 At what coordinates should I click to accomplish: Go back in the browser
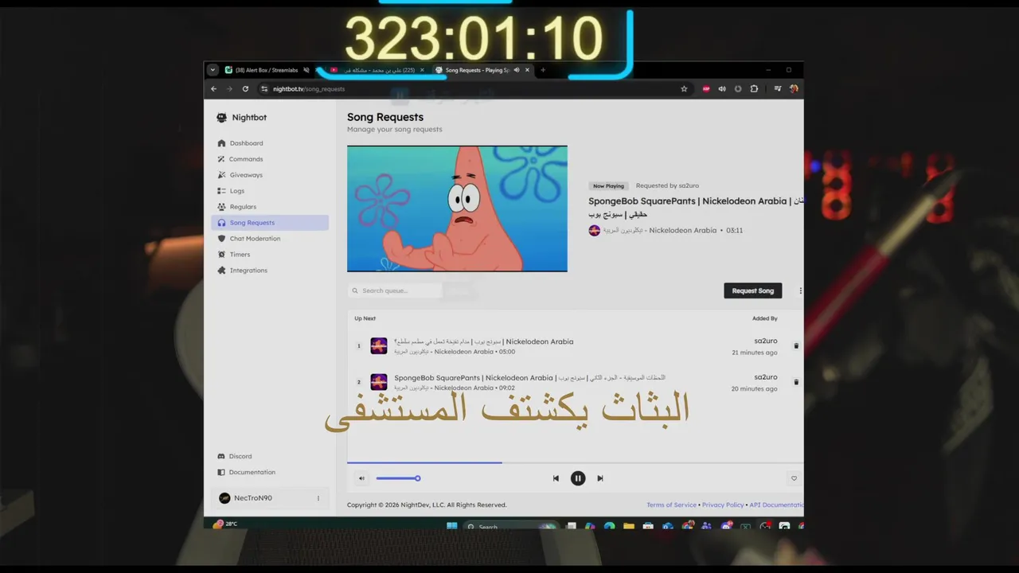(x=213, y=89)
